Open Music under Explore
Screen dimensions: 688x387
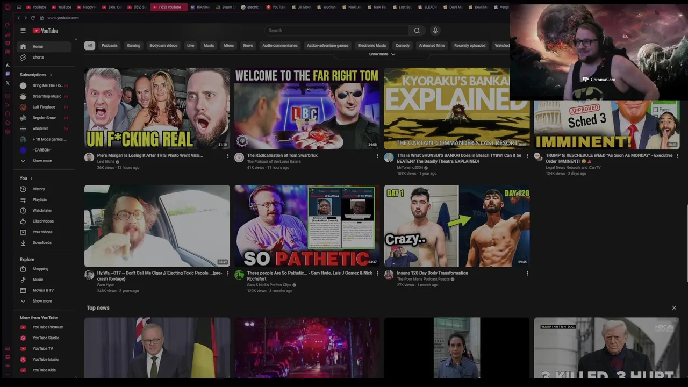(44, 279)
